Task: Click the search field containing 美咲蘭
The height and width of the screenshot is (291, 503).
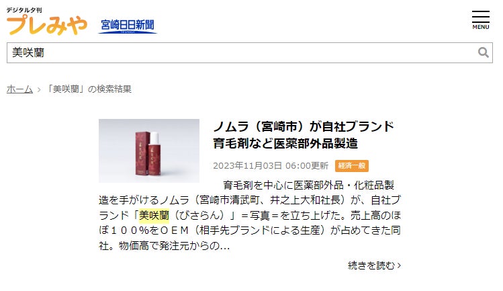Action: click(x=250, y=52)
